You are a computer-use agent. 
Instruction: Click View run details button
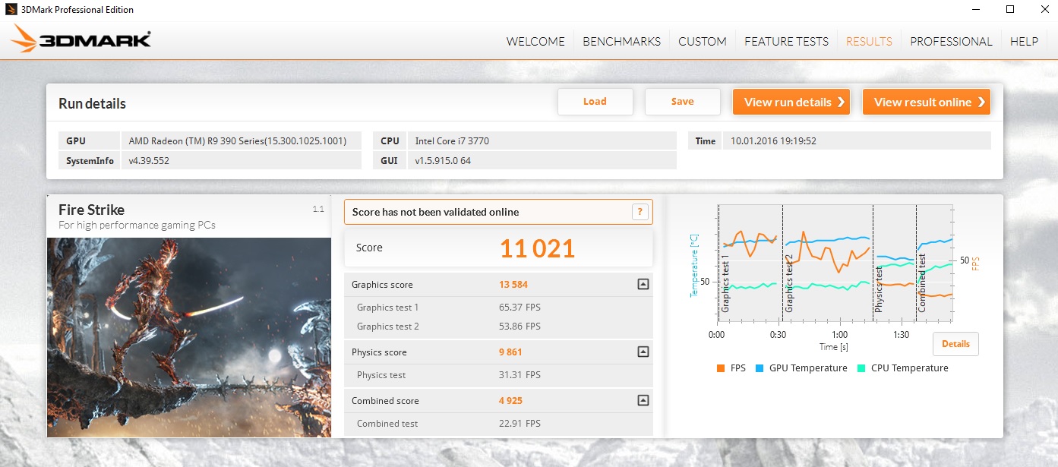point(791,102)
